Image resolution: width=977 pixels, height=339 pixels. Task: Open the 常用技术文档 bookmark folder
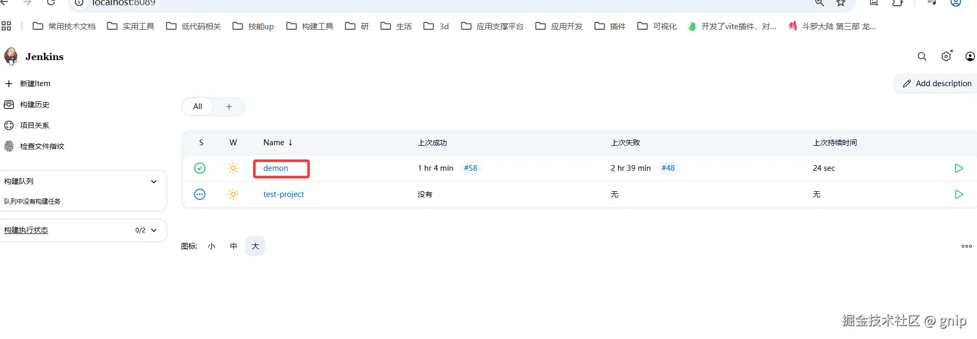[x=64, y=26]
